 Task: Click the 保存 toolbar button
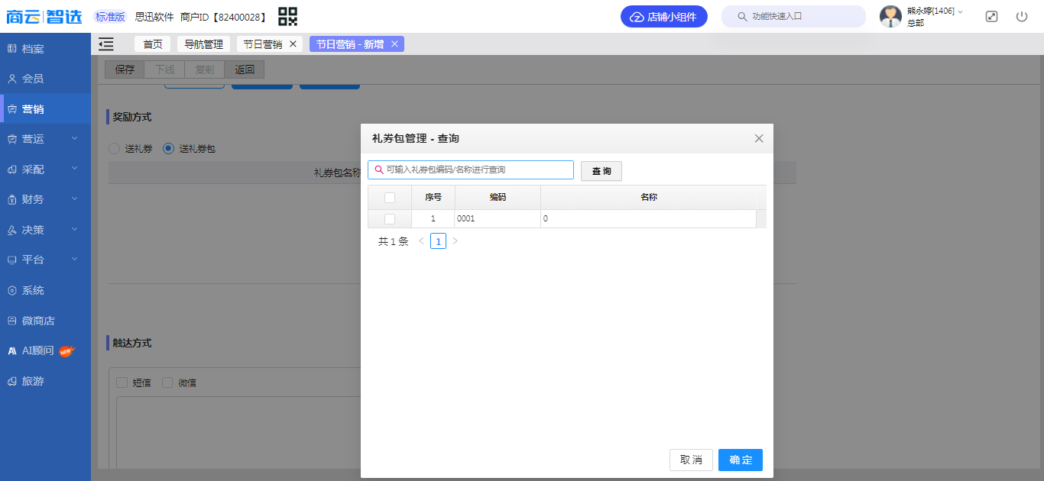(125, 69)
